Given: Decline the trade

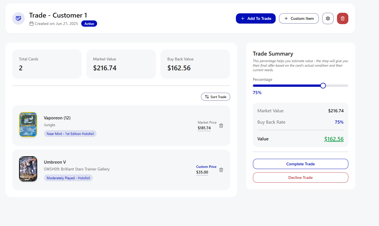Looking at the screenshot, I should pyautogui.click(x=300, y=178).
